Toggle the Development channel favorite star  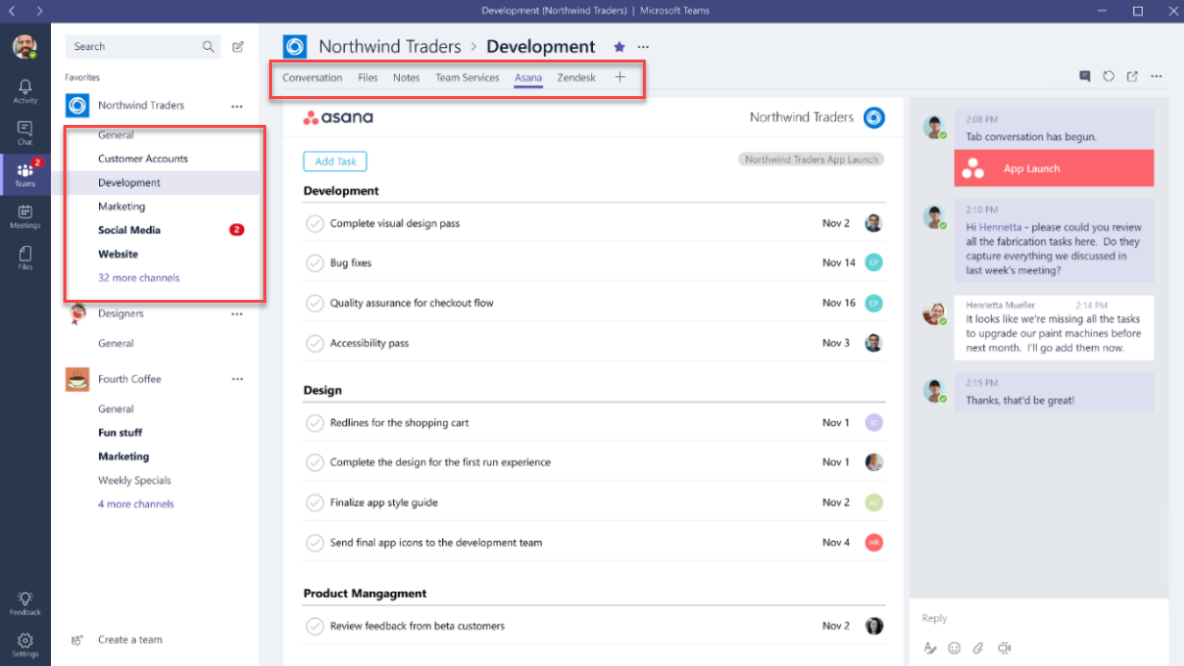619,46
